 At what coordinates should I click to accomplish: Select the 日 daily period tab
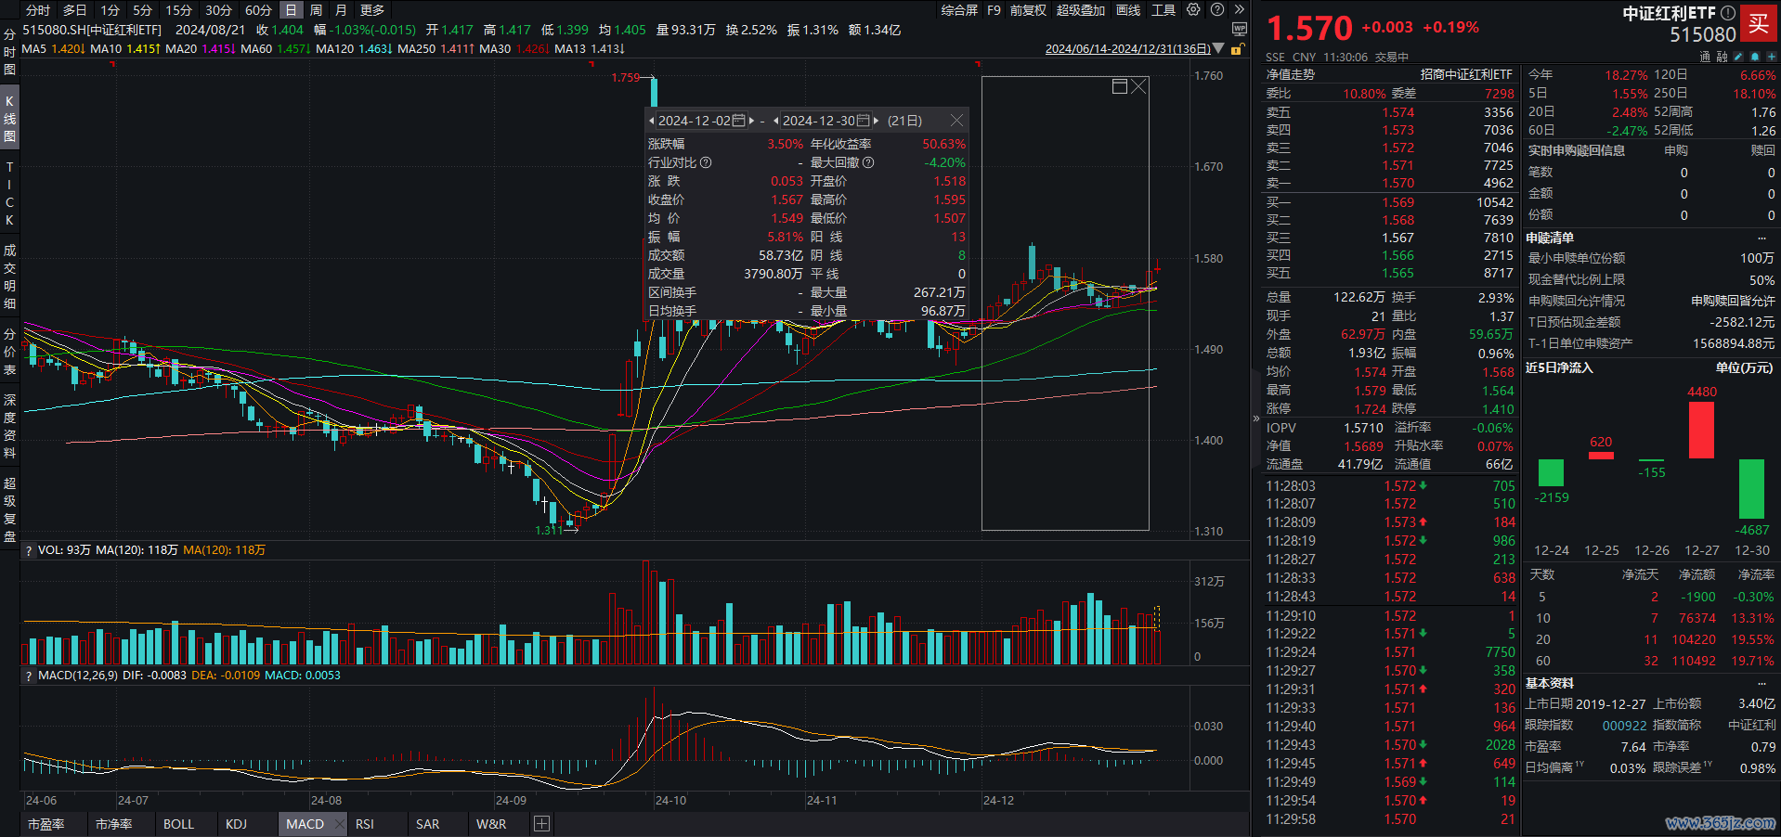[291, 10]
